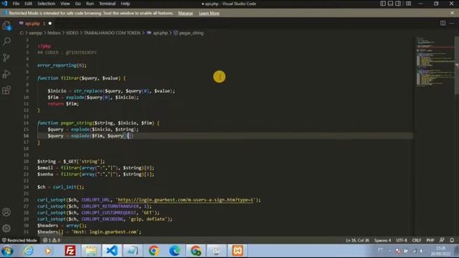Screen dimensions: 459x258
Task: Click the vscode logo in title bar
Action: coord(4,4)
